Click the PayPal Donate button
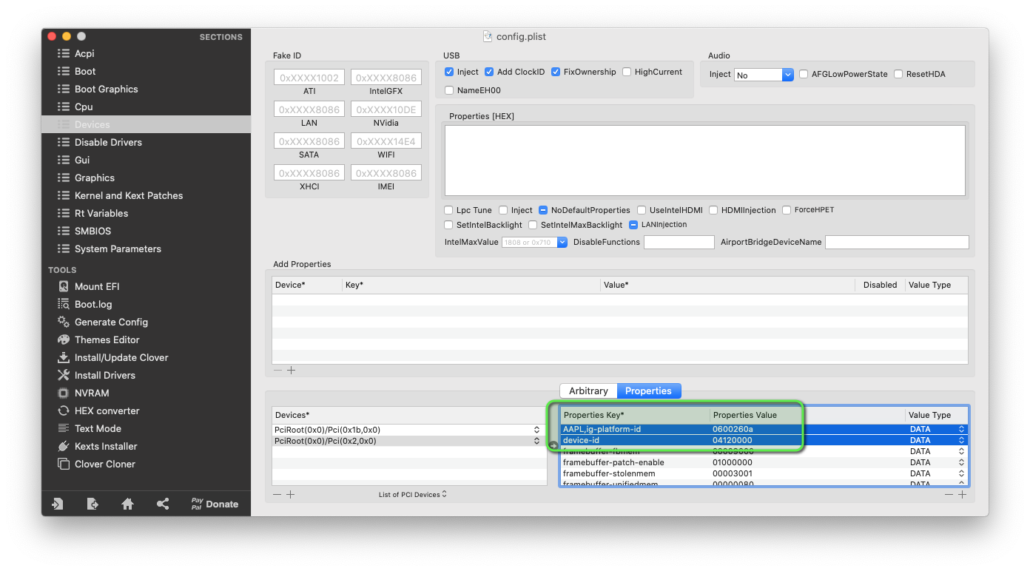The image size is (1030, 571). tap(215, 504)
